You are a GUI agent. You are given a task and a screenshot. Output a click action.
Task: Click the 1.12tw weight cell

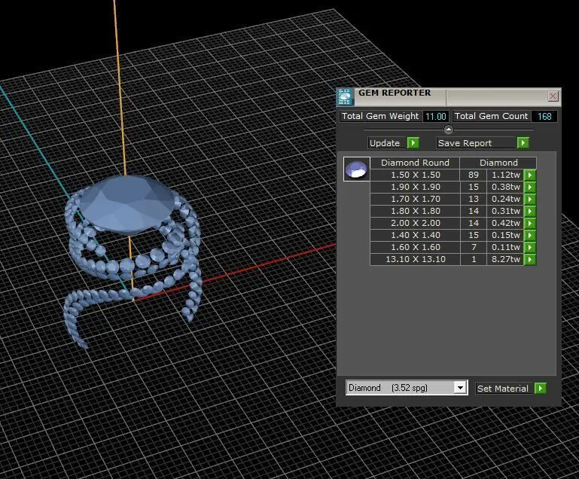point(505,175)
